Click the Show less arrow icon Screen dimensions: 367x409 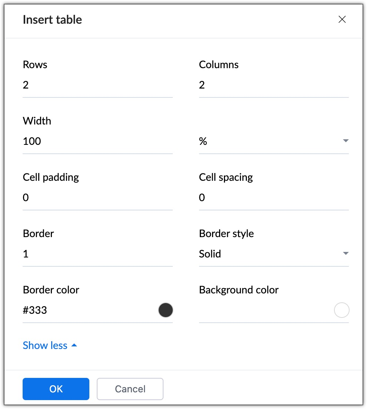74,345
